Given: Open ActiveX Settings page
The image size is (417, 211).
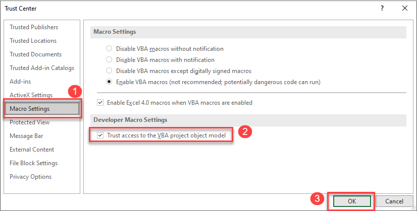Looking at the screenshot, I should click(31, 95).
